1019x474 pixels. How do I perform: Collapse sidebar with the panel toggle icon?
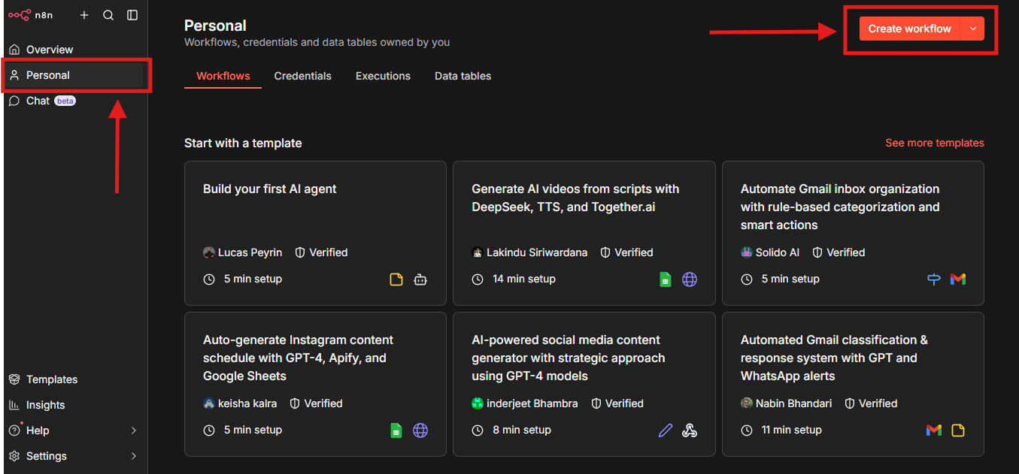(x=132, y=15)
